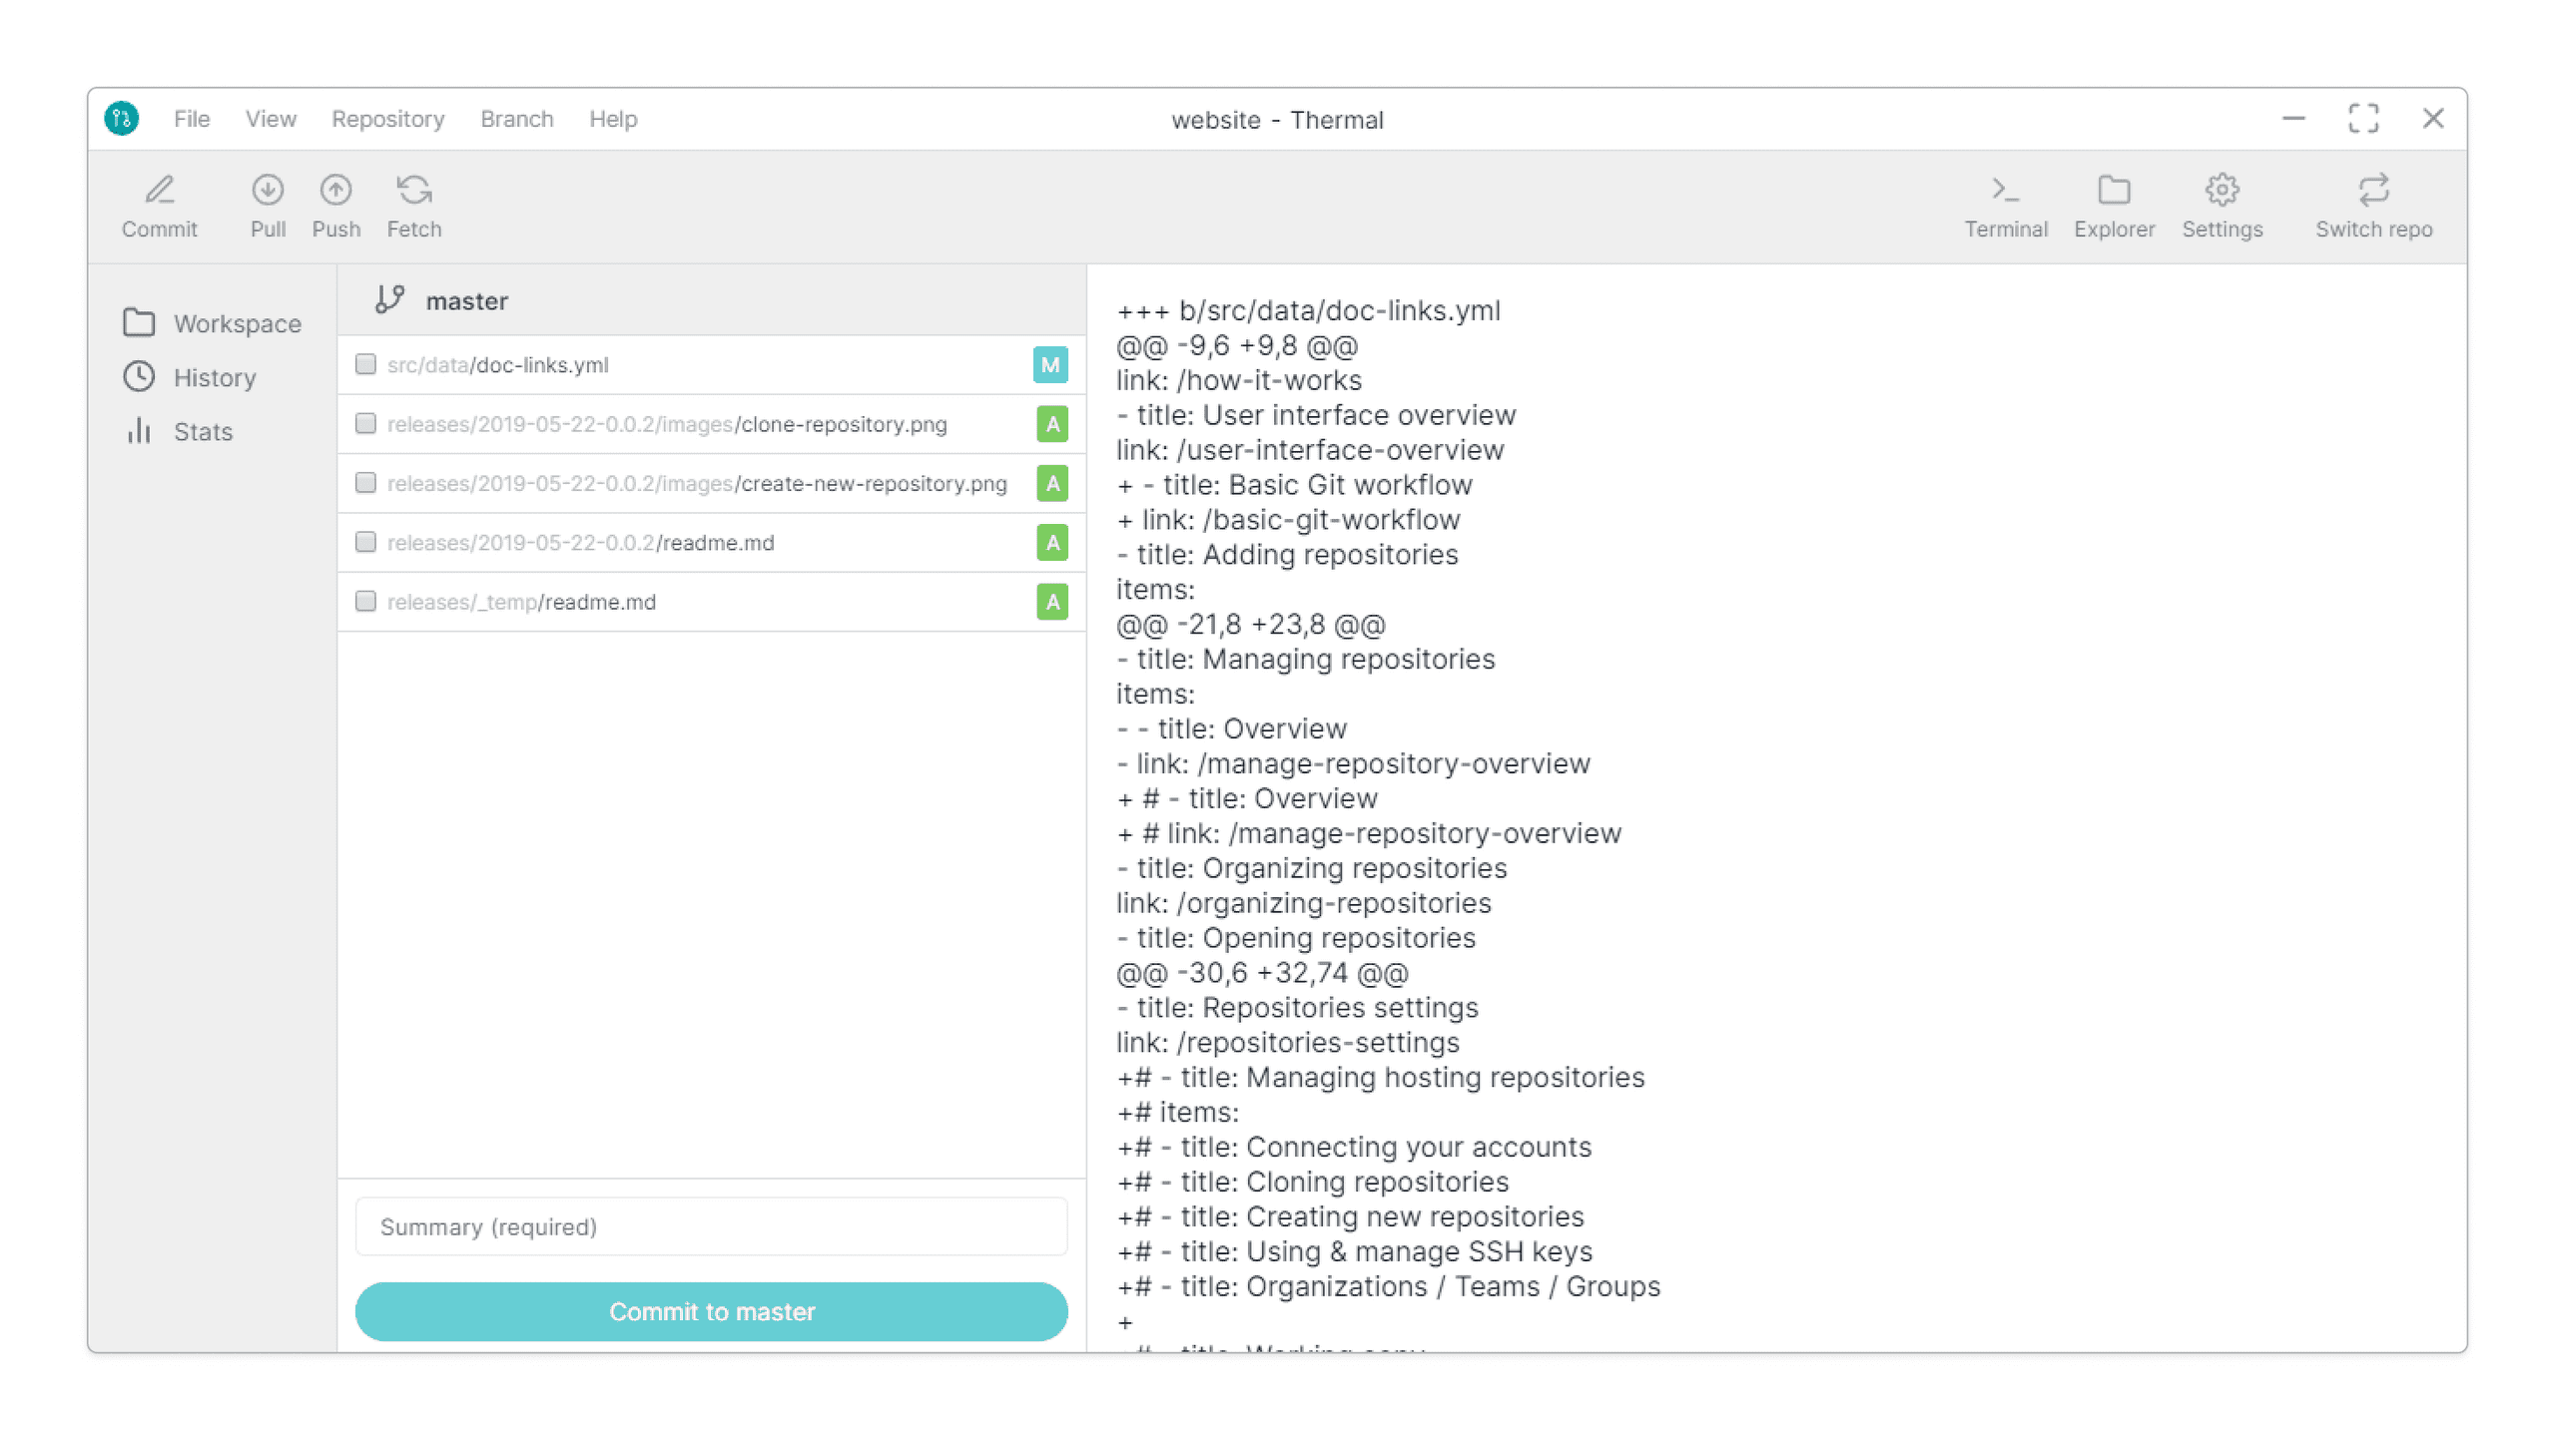Image resolution: width=2556 pixels, height=1441 pixels.
Task: Click Commit to master button
Action: pyautogui.click(x=711, y=1313)
